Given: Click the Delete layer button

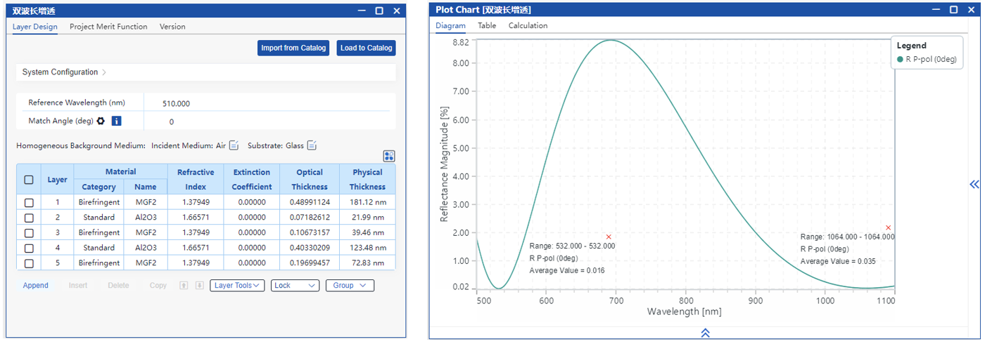Looking at the screenshot, I should point(118,286).
